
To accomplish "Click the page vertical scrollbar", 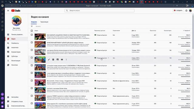I will click(x=193, y=32).
